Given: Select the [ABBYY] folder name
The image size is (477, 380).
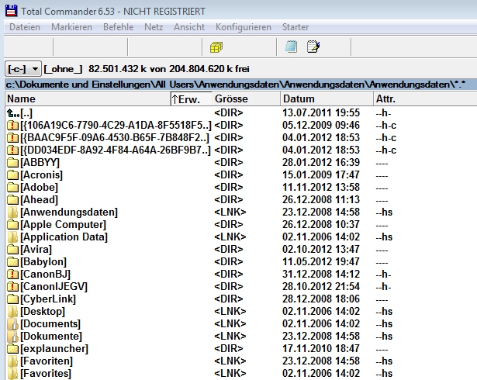Looking at the screenshot, I should coord(40,162).
